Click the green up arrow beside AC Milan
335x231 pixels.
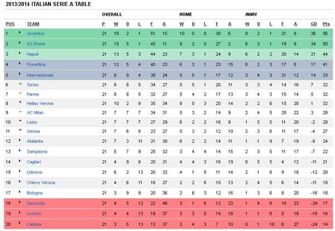coord(20,112)
